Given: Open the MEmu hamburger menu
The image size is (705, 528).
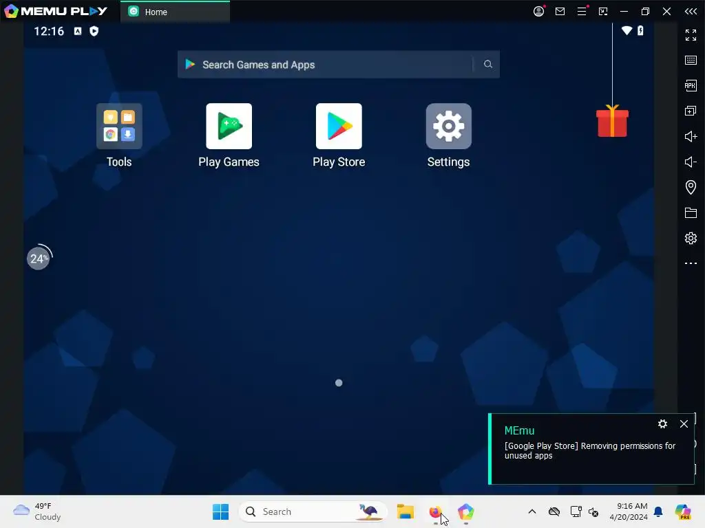Looking at the screenshot, I should click(581, 11).
